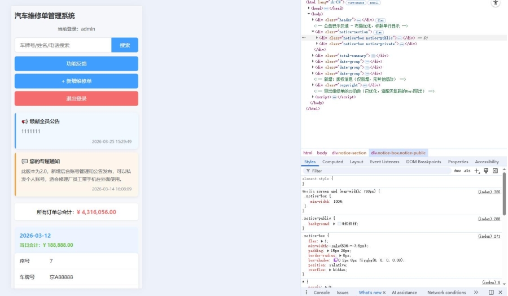Expand the head element node
Screen dimensions: 508x296
point(309,8)
